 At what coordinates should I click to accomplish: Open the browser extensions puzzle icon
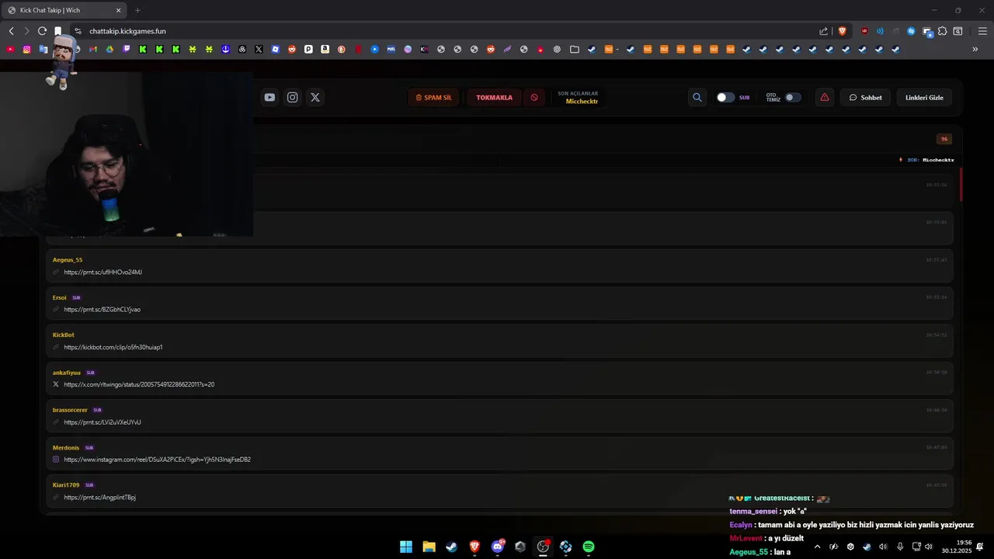(942, 31)
